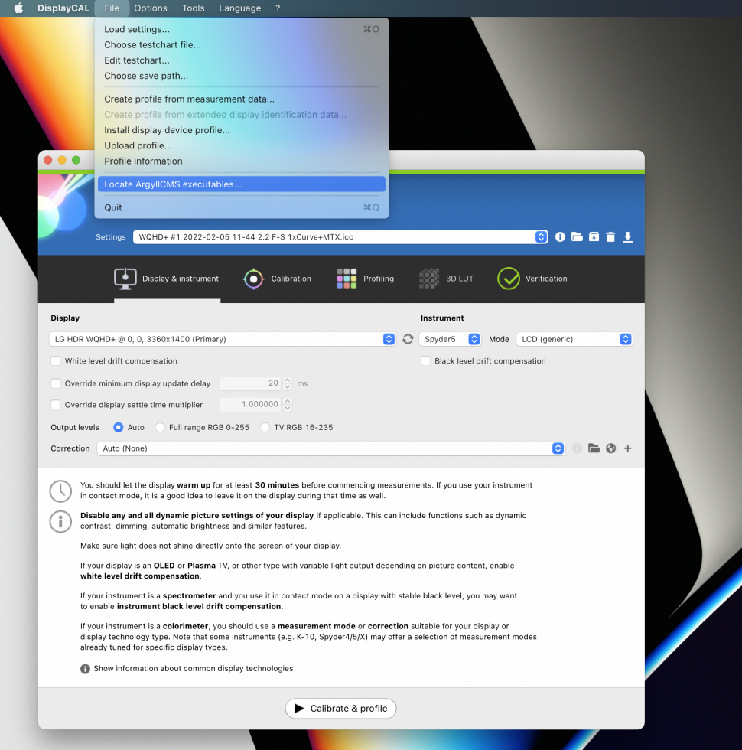Open the Tools menu
The height and width of the screenshot is (750, 742).
coord(193,8)
